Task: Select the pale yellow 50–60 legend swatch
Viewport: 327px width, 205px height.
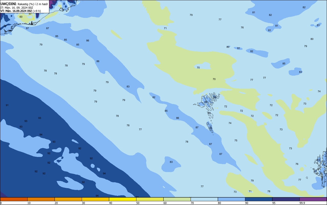Action: pyautogui.click(x=150, y=199)
